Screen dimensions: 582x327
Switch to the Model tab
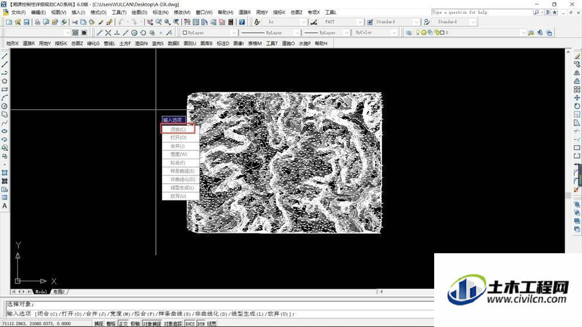41,292
